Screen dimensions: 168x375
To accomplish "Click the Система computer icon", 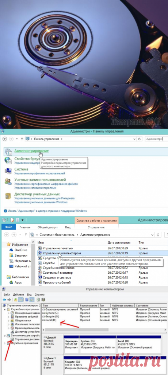I will click(x=8, y=171).
